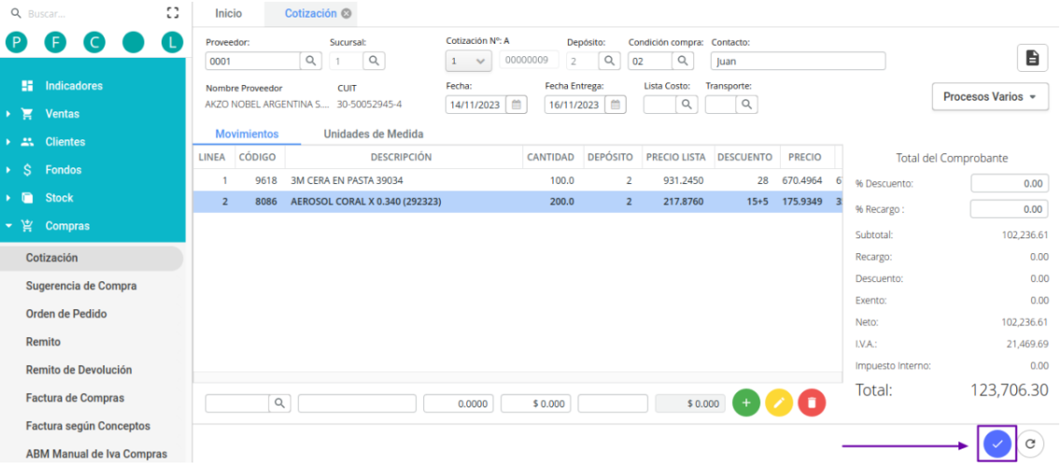Open Orden de Pedido

point(66,314)
